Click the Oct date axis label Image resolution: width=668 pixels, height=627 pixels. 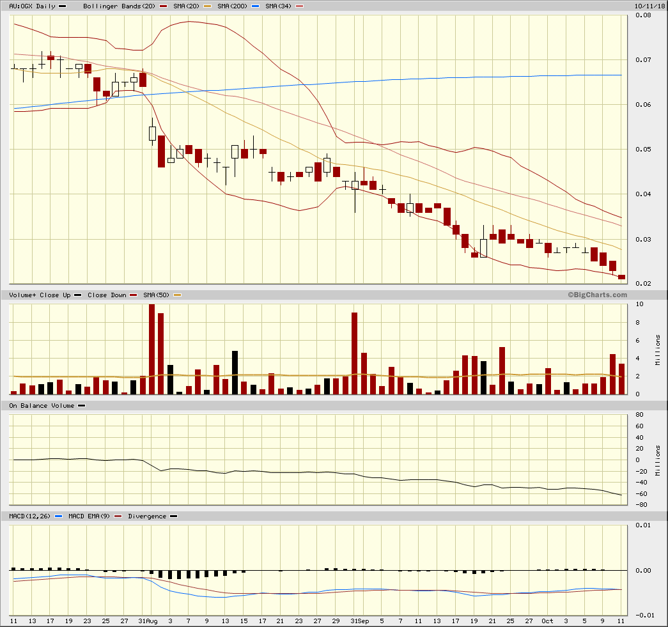pos(547,621)
